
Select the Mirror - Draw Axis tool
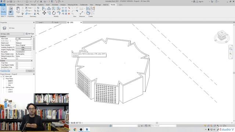[58, 8]
